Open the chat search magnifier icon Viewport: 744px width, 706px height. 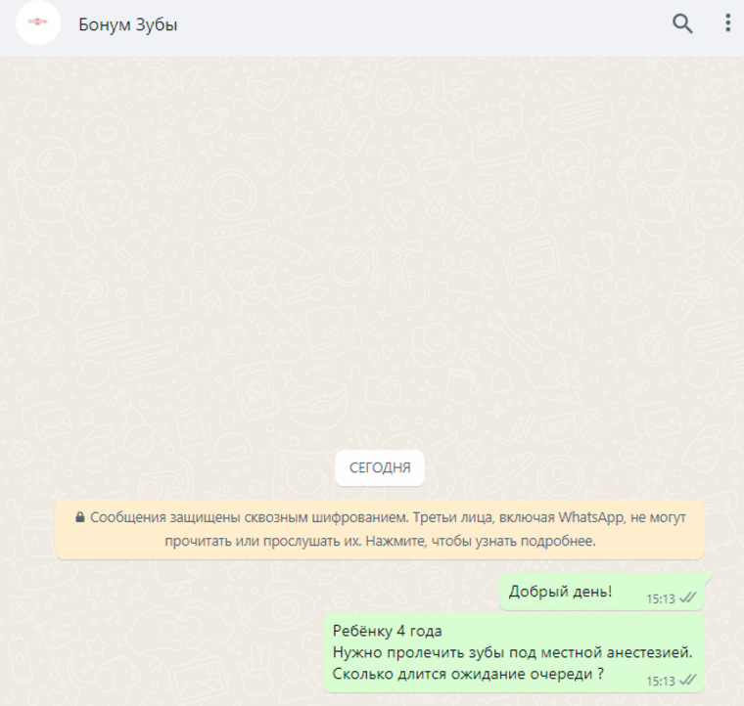click(682, 23)
